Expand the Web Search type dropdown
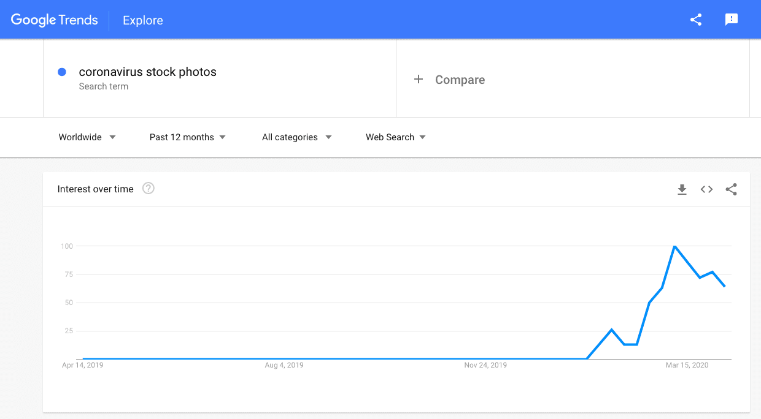 pos(396,137)
